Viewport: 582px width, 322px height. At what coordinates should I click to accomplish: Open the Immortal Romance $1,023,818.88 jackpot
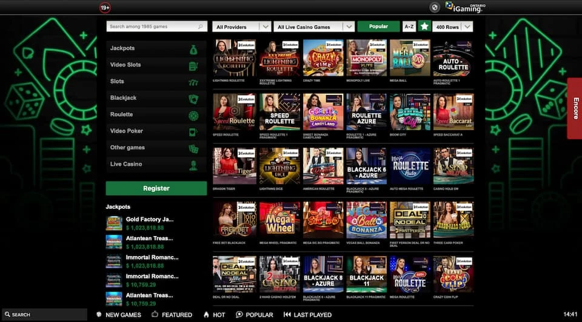pyautogui.click(x=143, y=261)
